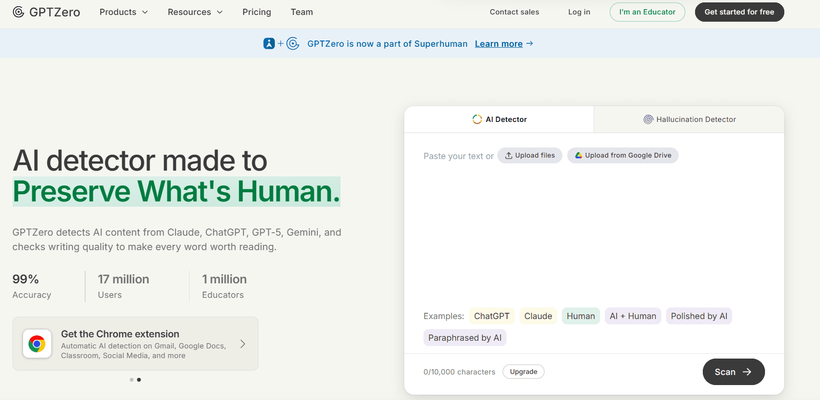Click the Preserve What's Human headline

177,191
